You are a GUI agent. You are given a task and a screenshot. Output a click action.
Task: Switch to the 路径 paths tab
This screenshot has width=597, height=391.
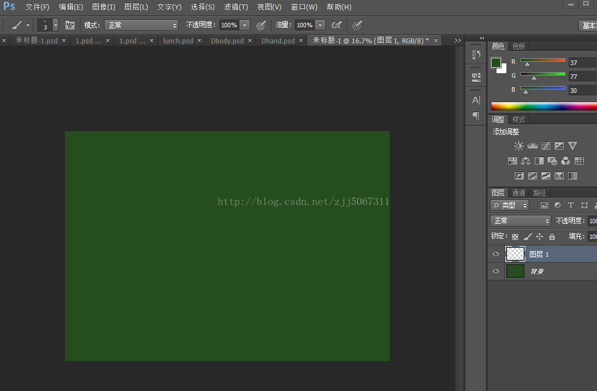tap(539, 193)
